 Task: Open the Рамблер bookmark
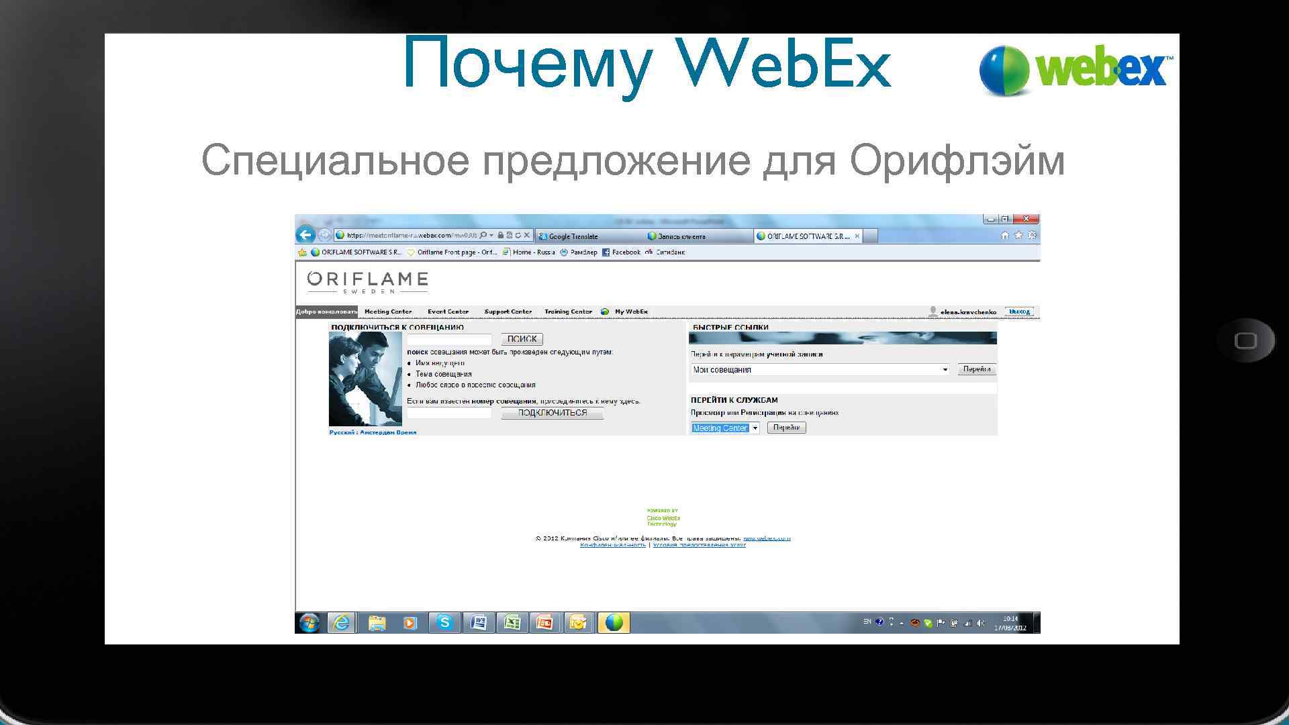(x=578, y=252)
